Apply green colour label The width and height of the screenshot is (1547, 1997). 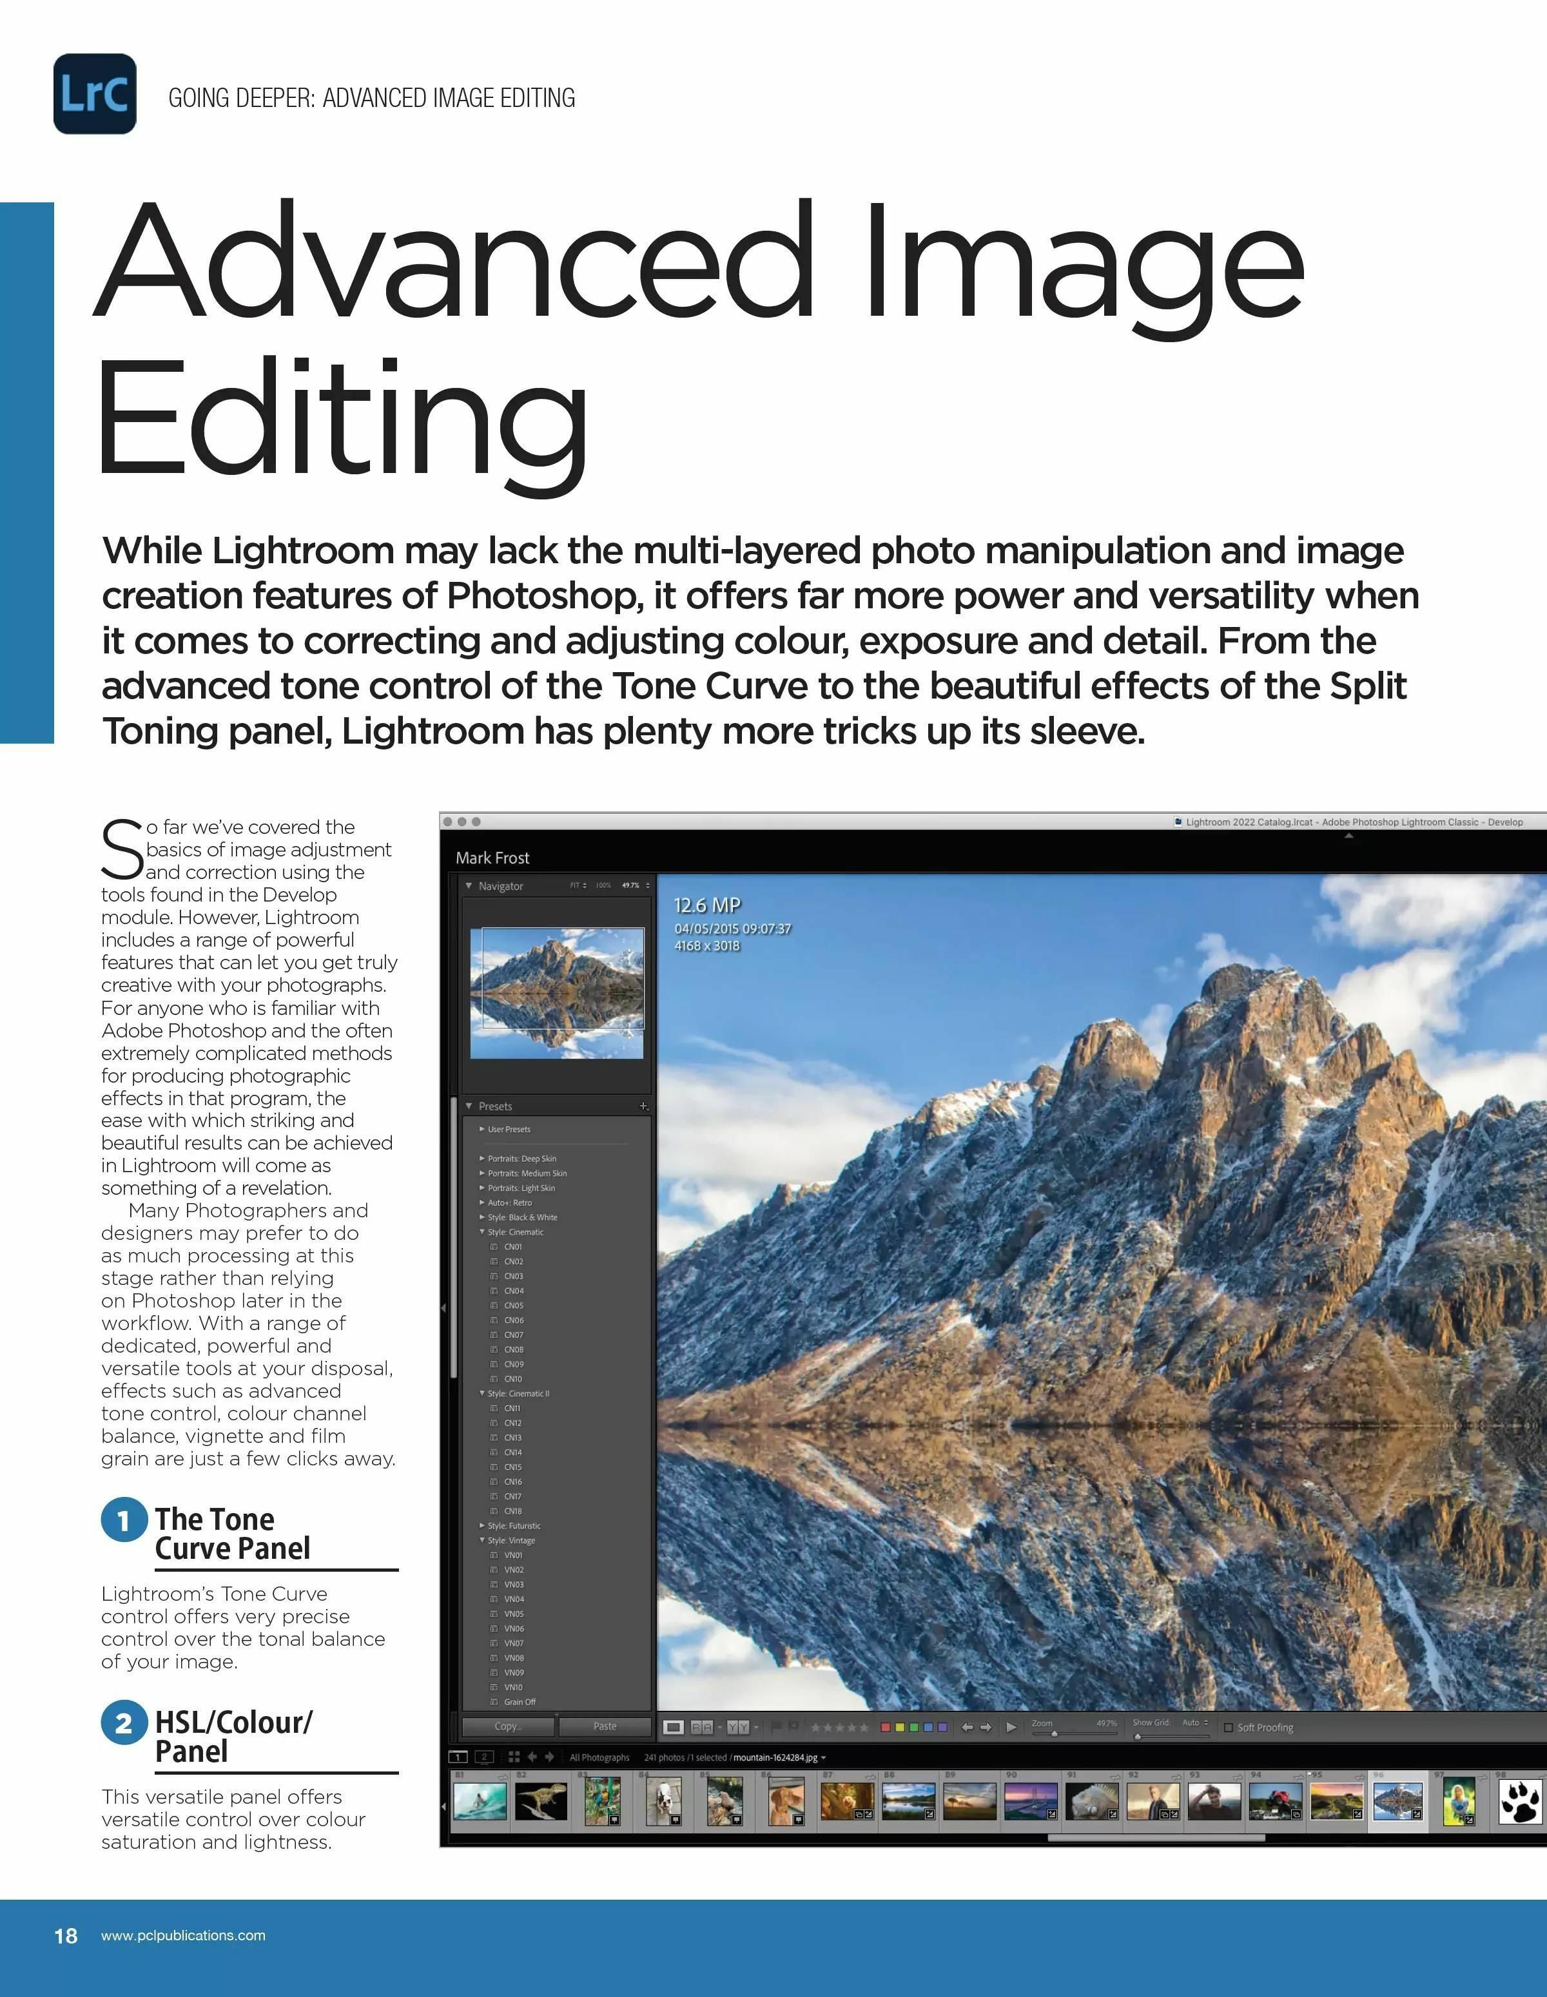click(914, 1727)
